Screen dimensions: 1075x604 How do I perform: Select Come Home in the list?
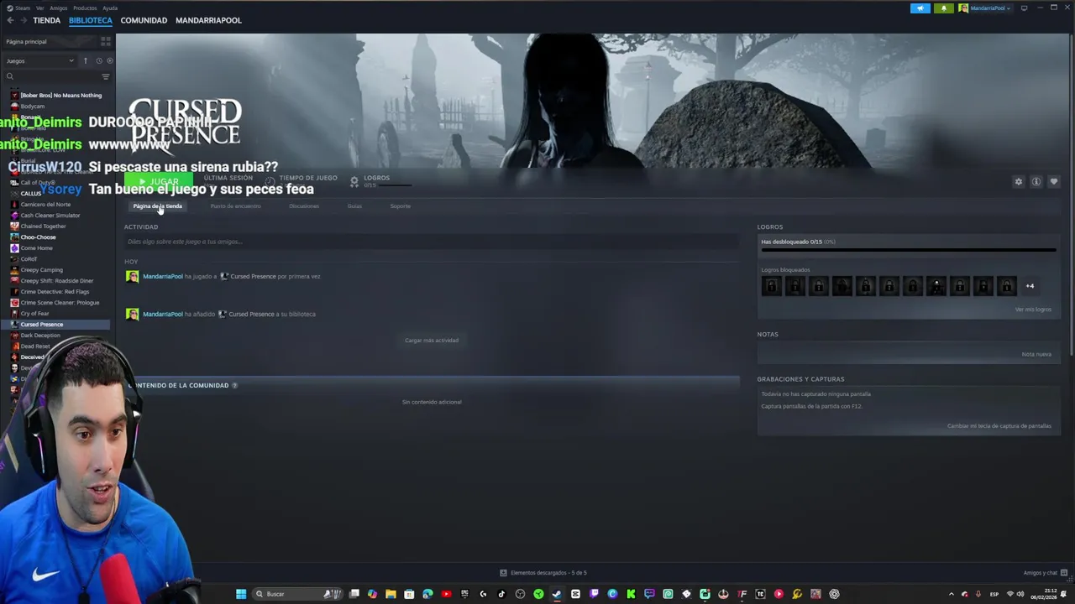tap(36, 248)
